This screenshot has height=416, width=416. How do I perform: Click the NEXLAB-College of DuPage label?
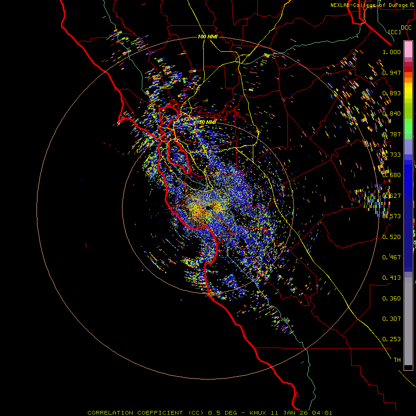click(373, 5)
